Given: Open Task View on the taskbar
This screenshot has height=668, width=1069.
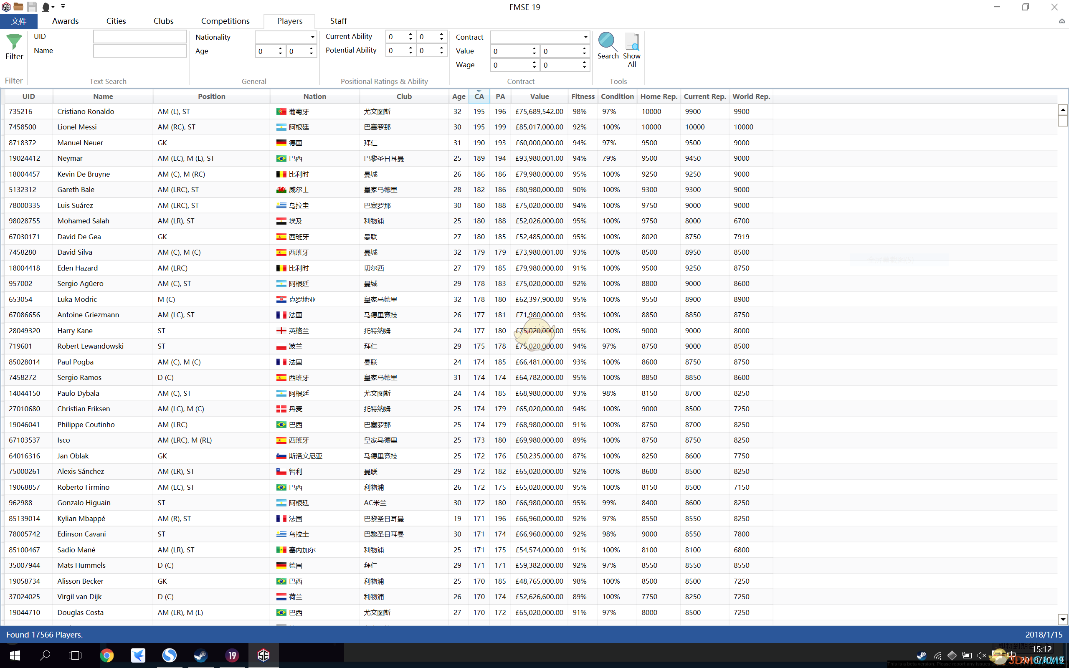Looking at the screenshot, I should pos(75,655).
